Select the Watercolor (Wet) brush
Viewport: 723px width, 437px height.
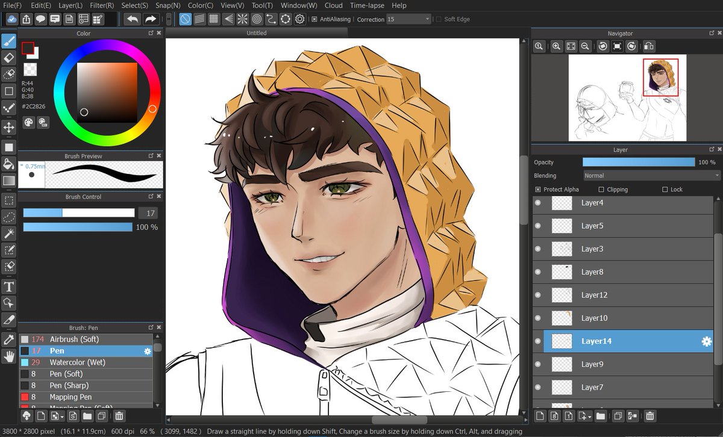[86, 362]
